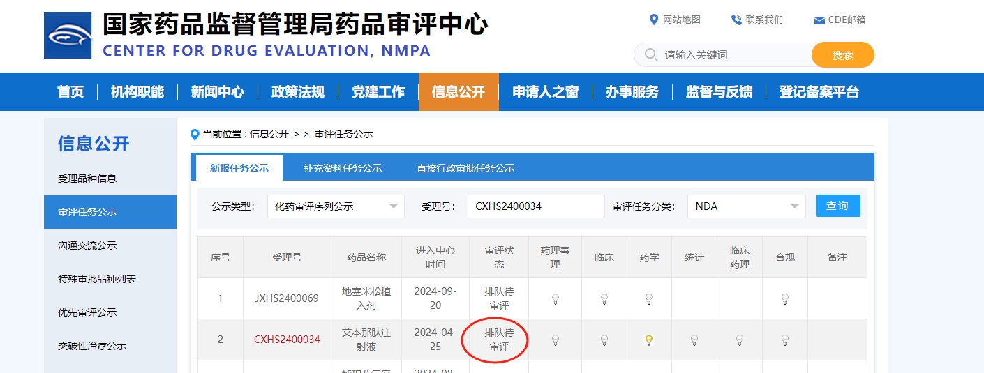
Task: Click the search magnifier icon
Action: point(651,54)
